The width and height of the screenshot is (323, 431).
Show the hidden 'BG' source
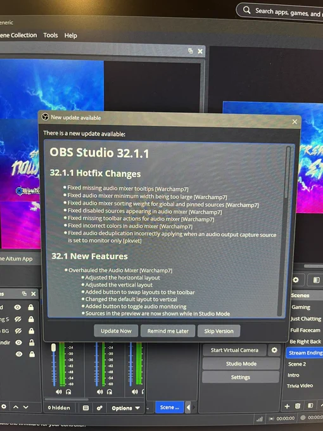[x=18, y=331]
